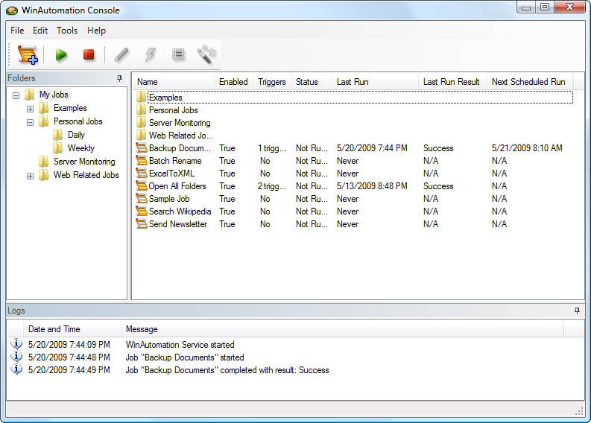This screenshot has width=591, height=423.
Task: Toggle the Logs panel pin icon
Action: 577,310
